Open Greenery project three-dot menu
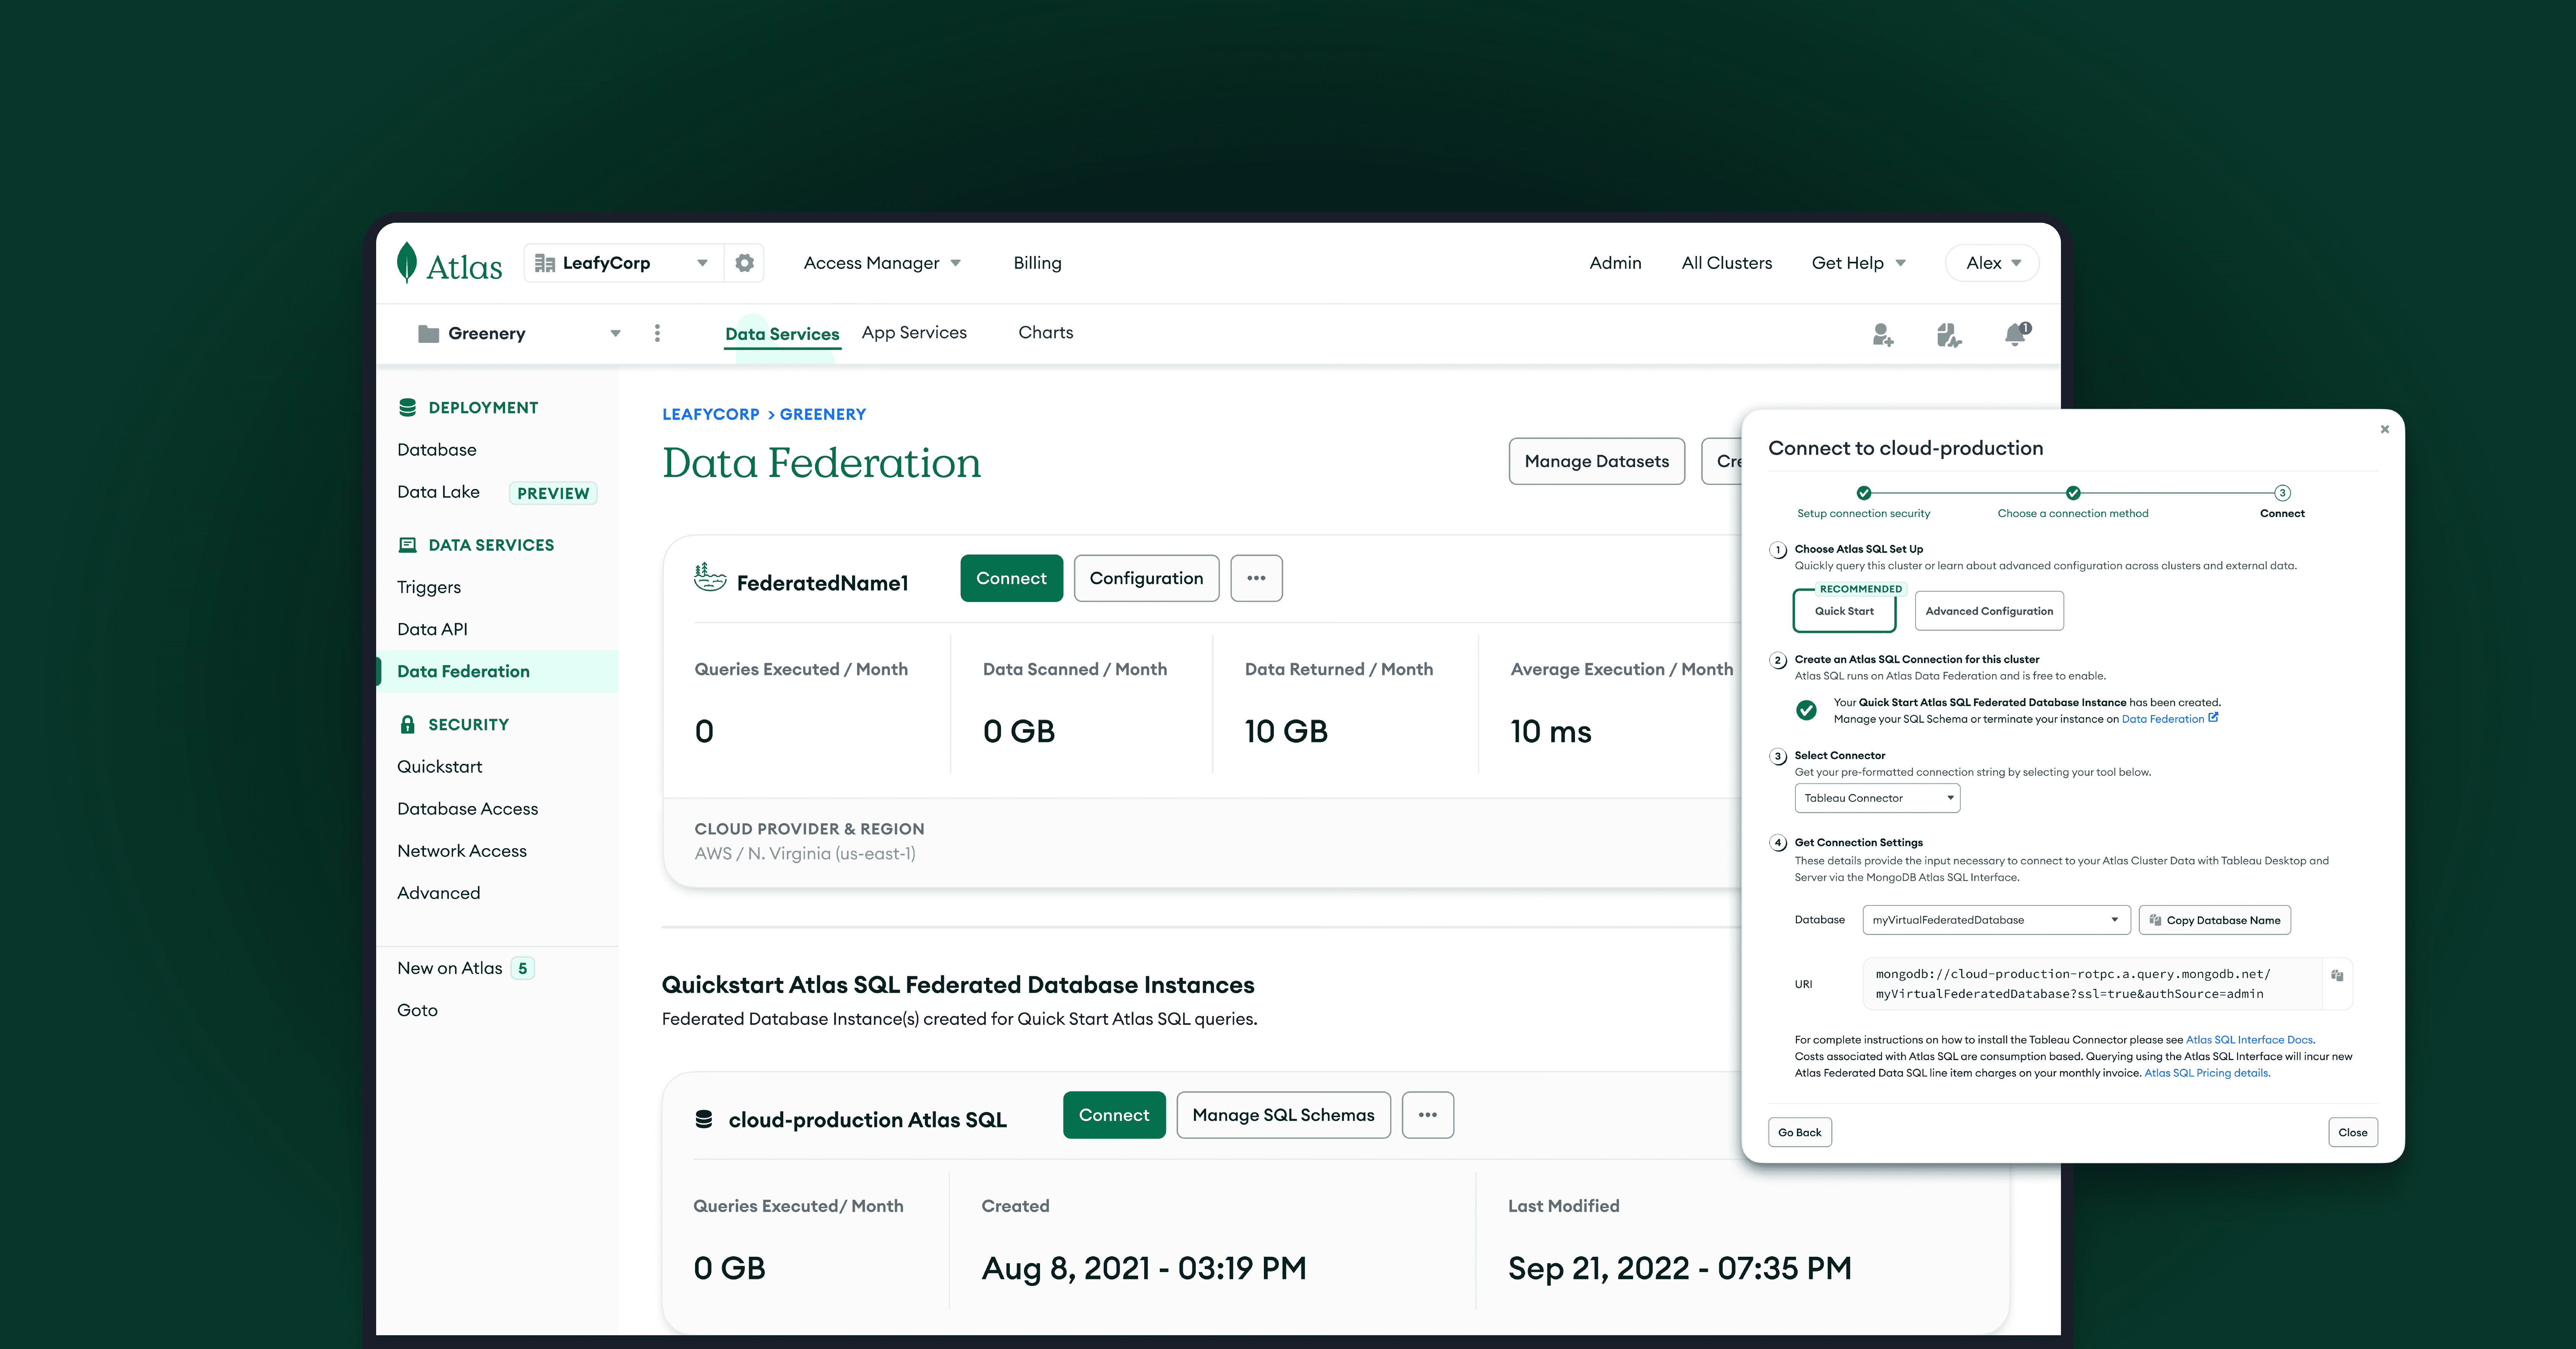The image size is (2576, 1349). click(x=657, y=333)
